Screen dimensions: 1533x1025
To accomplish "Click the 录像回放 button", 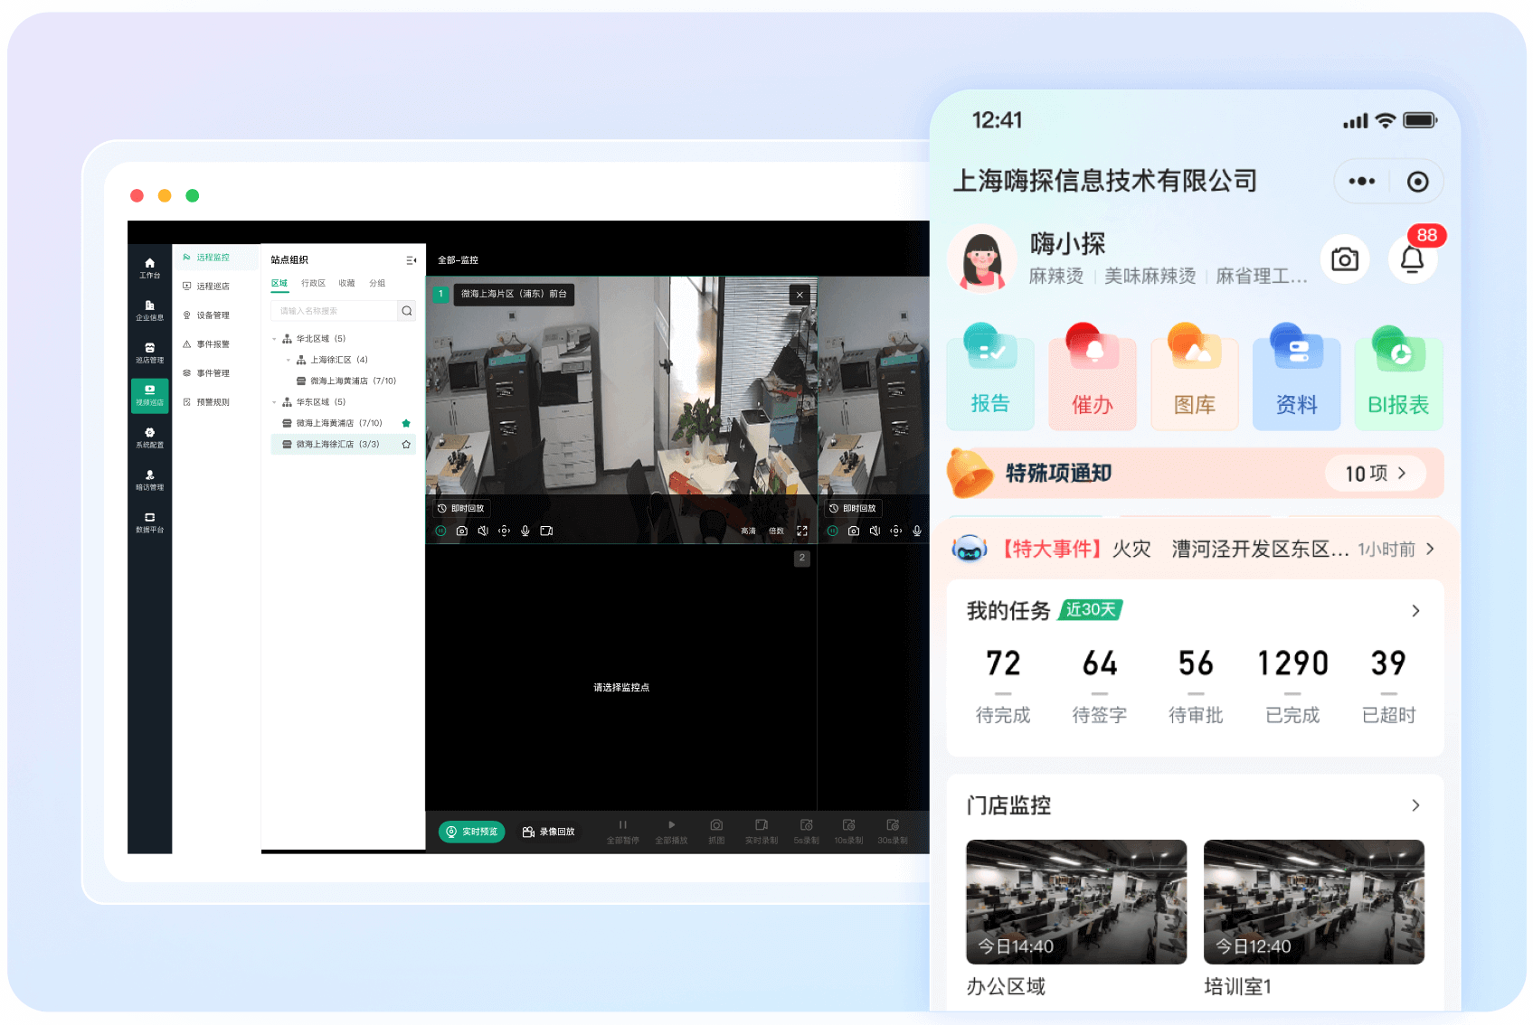I will tap(549, 832).
